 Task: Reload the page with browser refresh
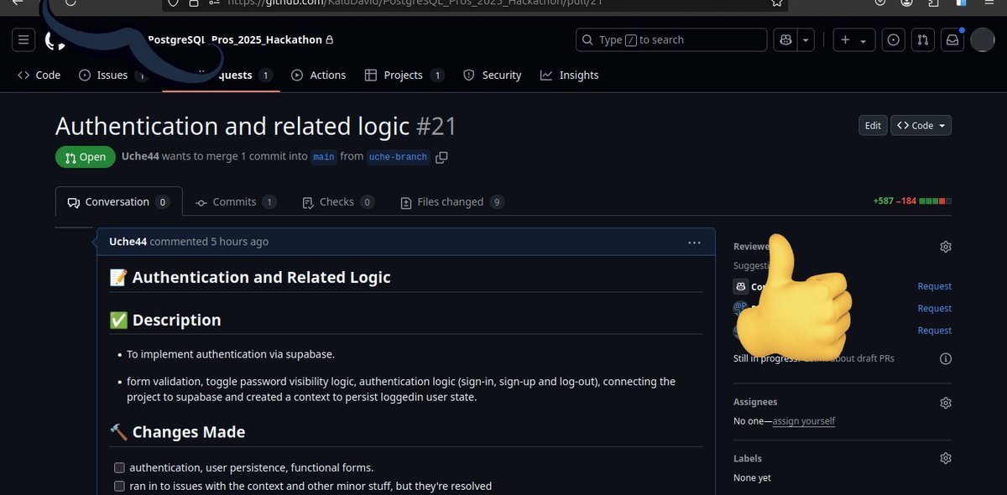pyautogui.click(x=70, y=3)
